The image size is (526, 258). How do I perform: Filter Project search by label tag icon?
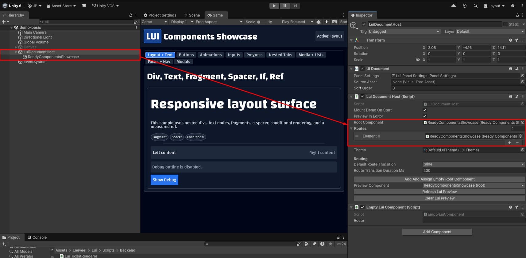click(x=314, y=244)
